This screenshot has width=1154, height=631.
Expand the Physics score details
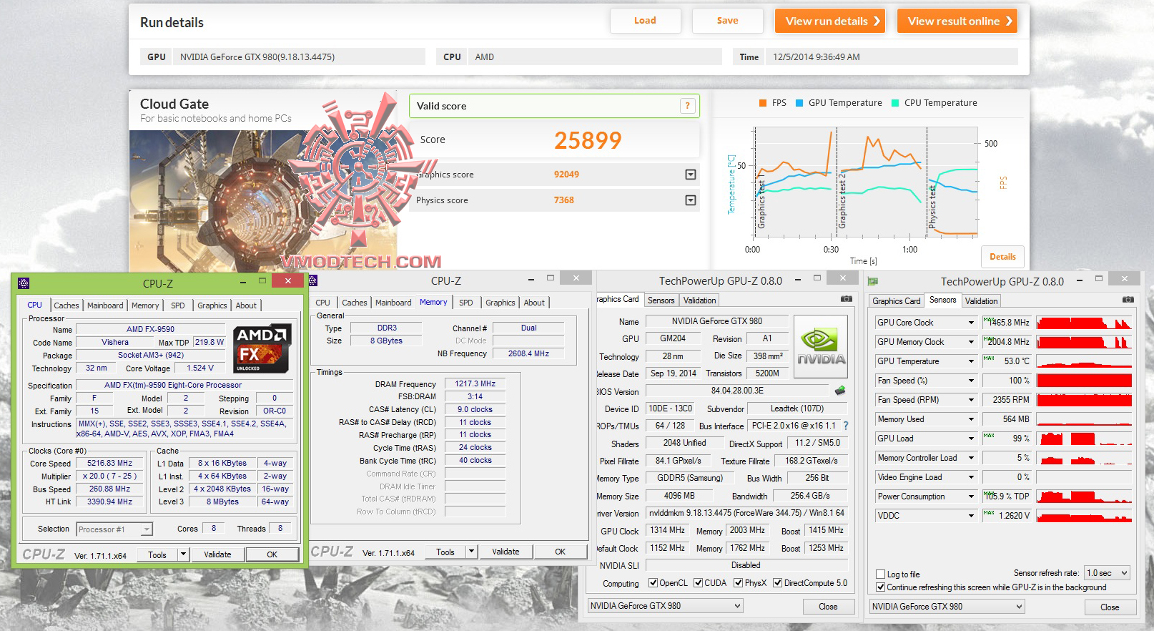pyautogui.click(x=691, y=200)
